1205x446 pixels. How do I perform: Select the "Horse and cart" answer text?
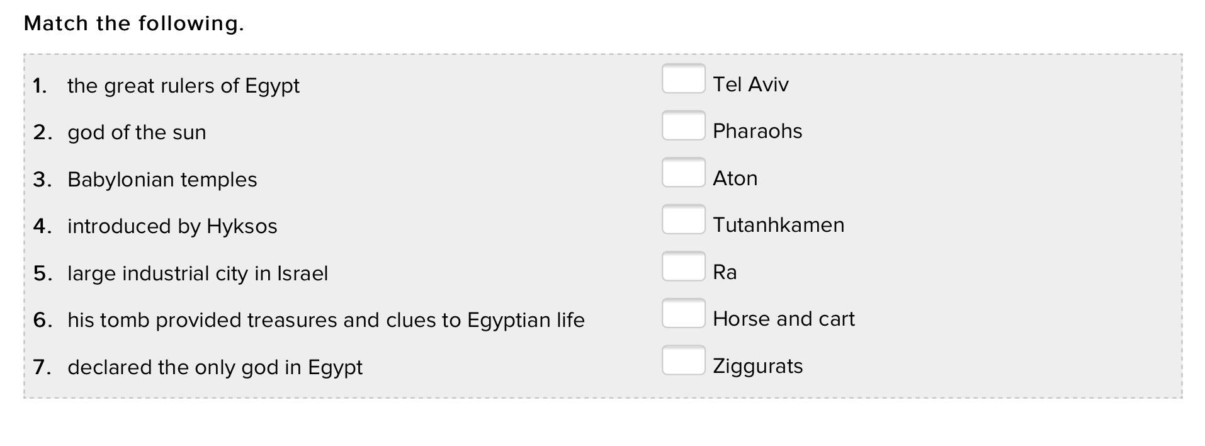(783, 319)
